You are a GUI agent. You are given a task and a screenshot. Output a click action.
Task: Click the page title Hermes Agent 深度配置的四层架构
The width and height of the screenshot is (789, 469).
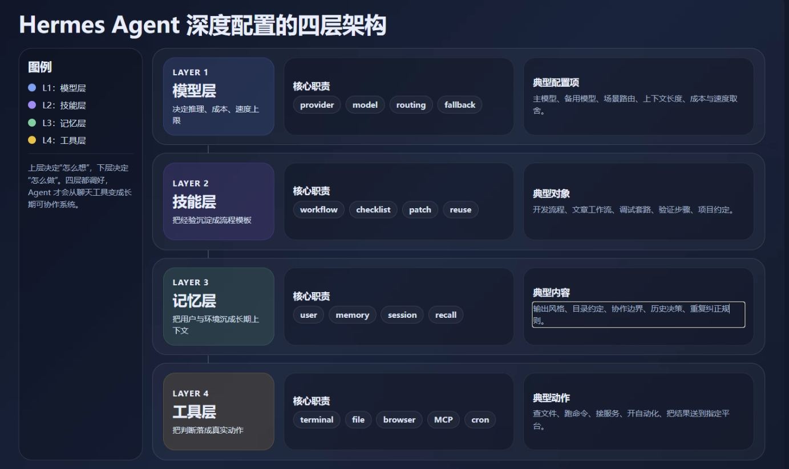pyautogui.click(x=203, y=26)
